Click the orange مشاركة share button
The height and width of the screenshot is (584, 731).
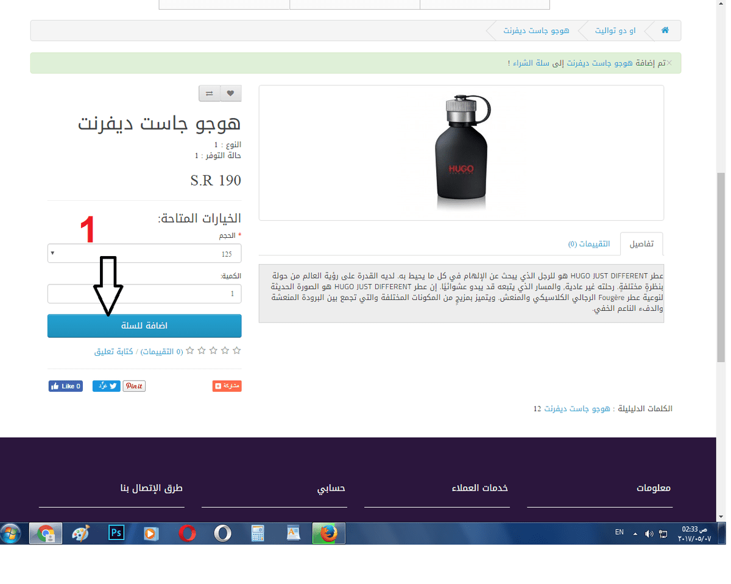[227, 386]
